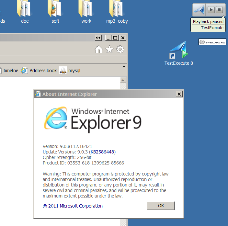The width and height of the screenshot is (228, 226).
Task: Click the TestExecute logo in playback toolbar
Action: tap(199, 10)
